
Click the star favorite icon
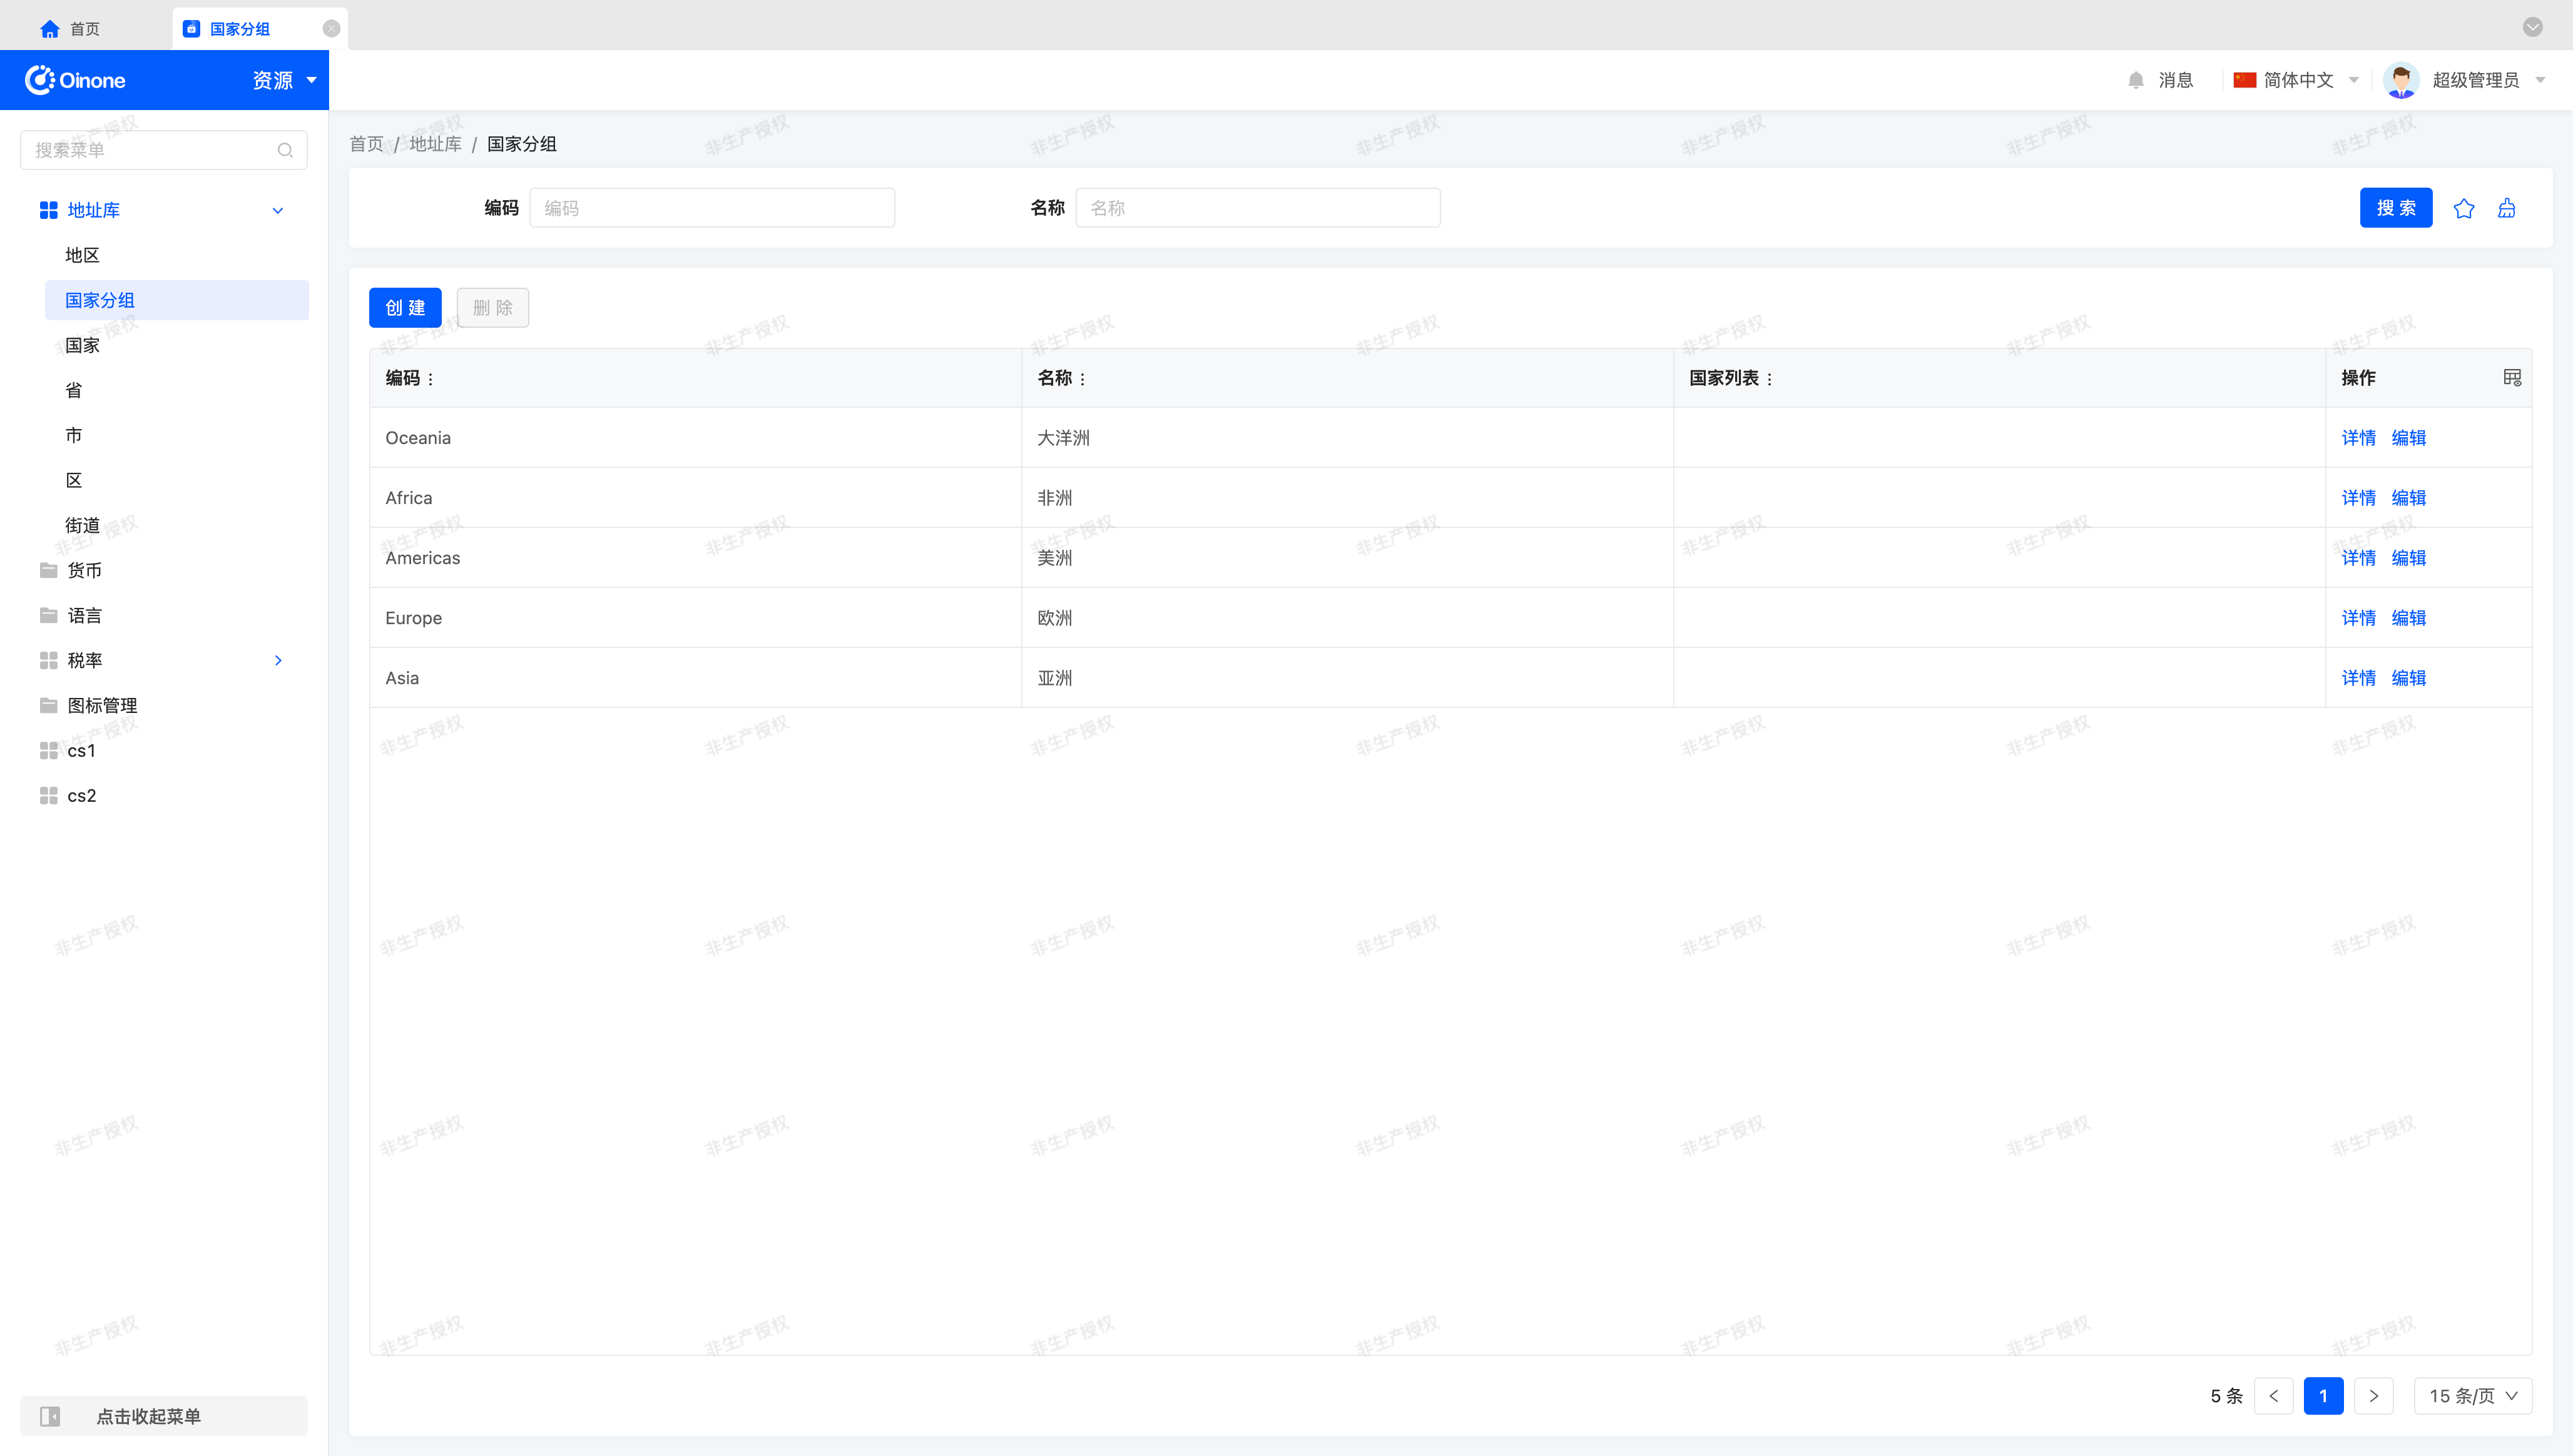click(2463, 208)
